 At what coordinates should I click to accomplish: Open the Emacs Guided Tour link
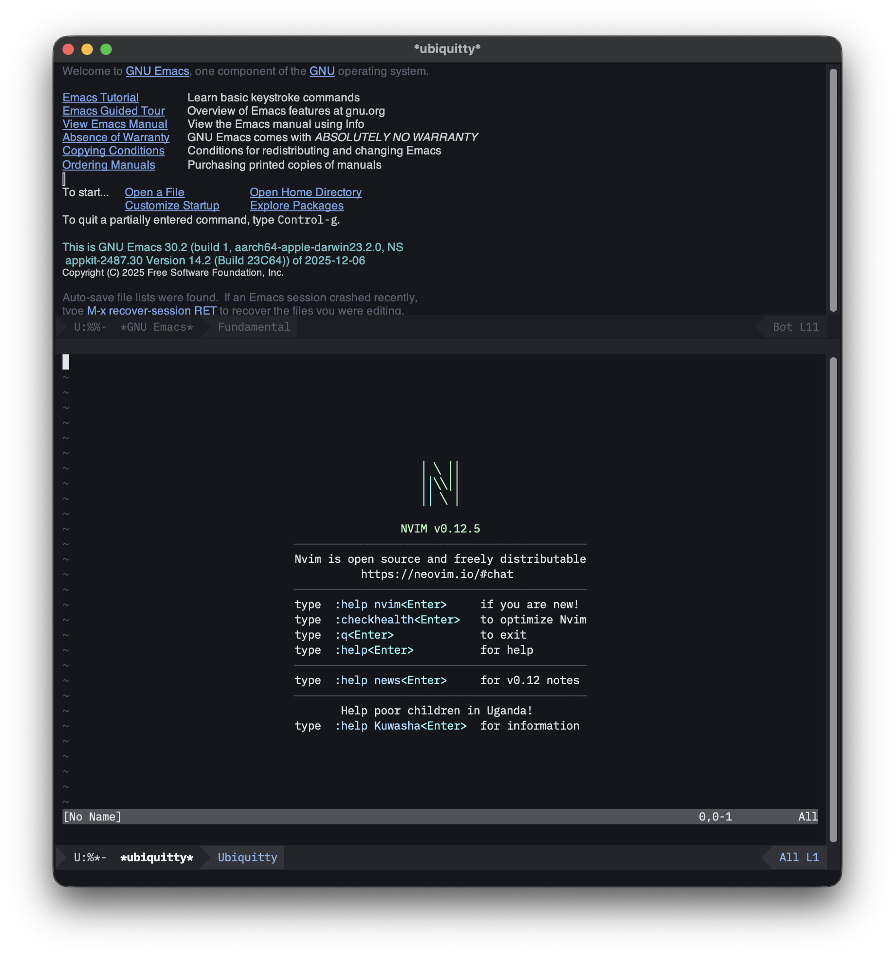tap(114, 111)
